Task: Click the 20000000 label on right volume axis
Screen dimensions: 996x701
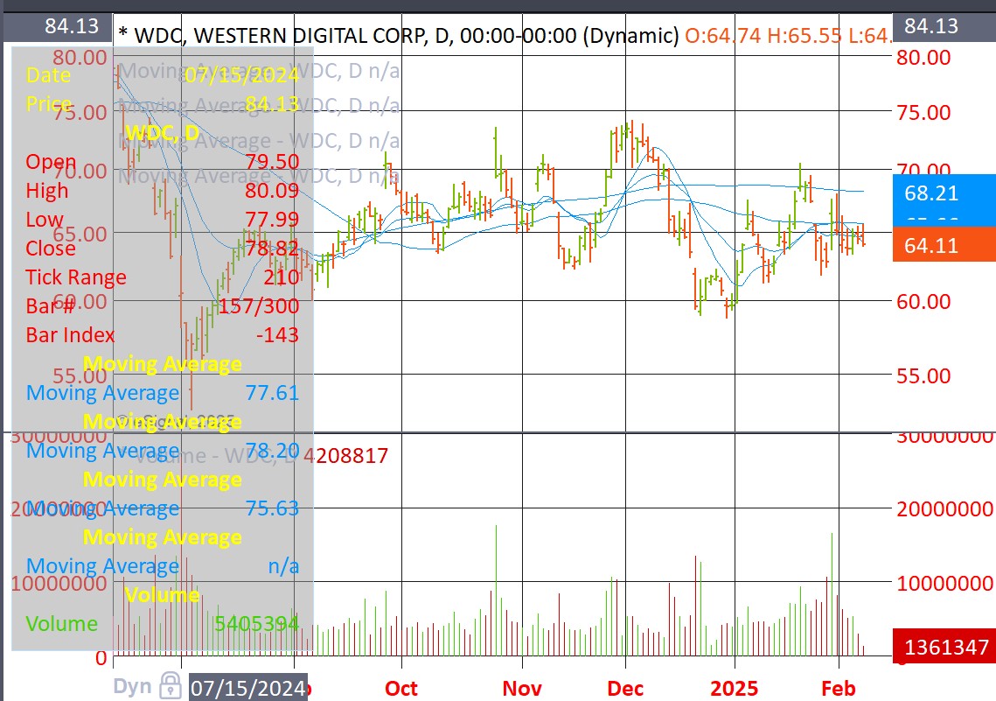Action: [x=944, y=508]
